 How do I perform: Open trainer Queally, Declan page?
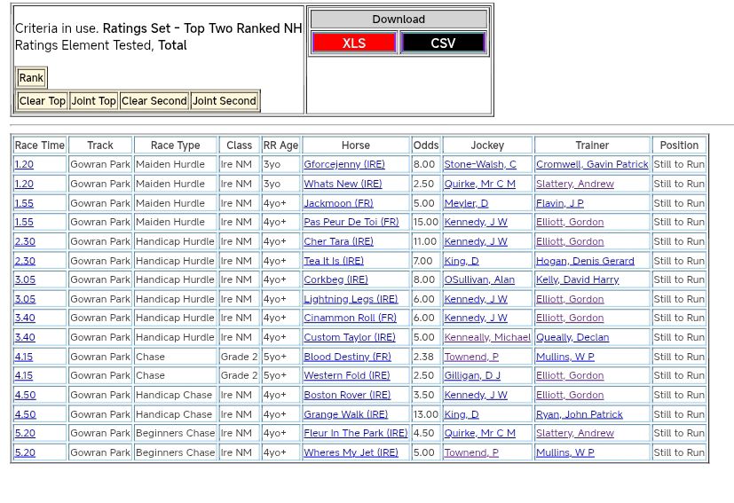(x=572, y=338)
